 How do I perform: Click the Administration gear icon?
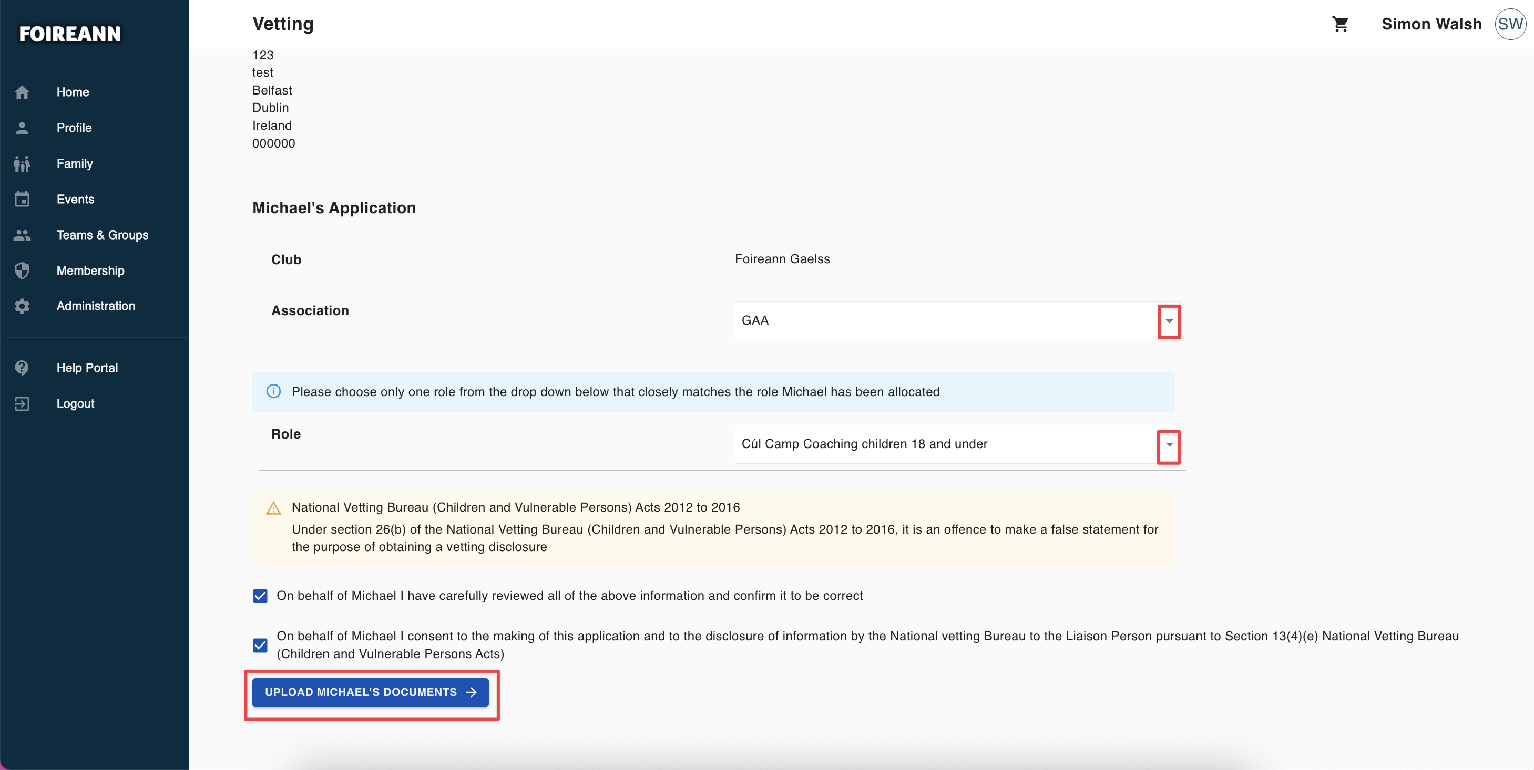pos(22,306)
